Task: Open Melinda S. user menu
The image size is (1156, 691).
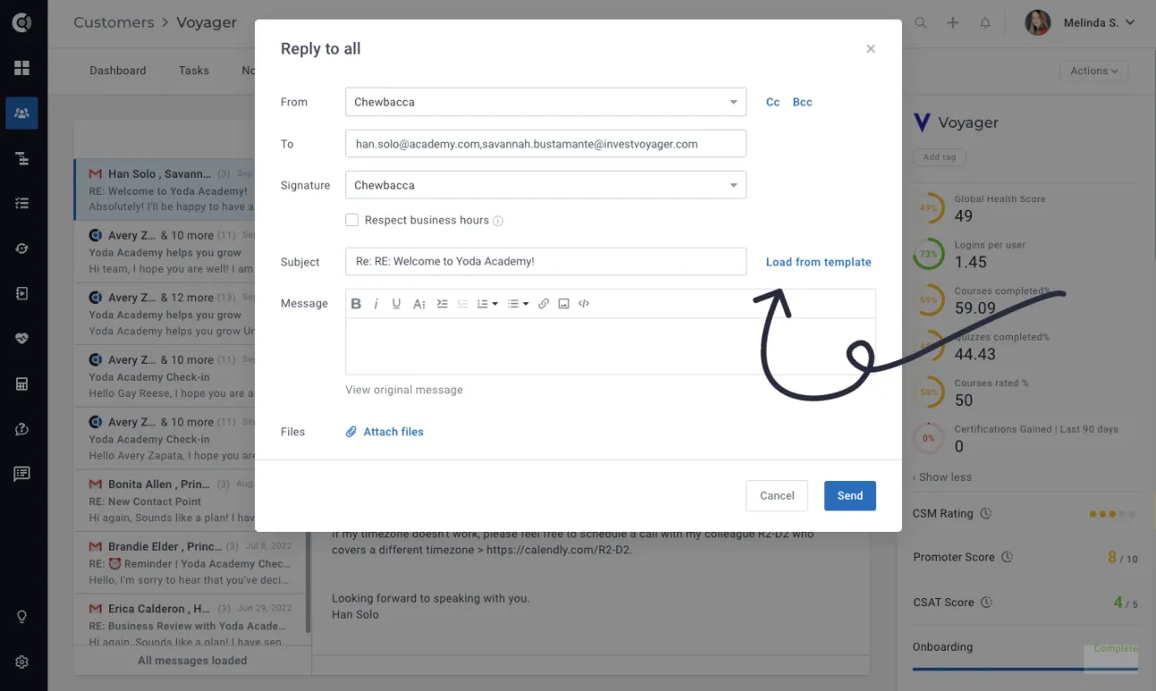Action: coord(1080,23)
